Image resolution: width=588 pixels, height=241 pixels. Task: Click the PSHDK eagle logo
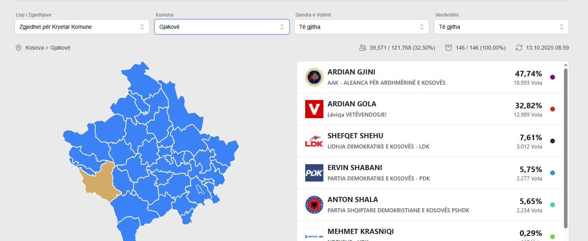point(314,205)
